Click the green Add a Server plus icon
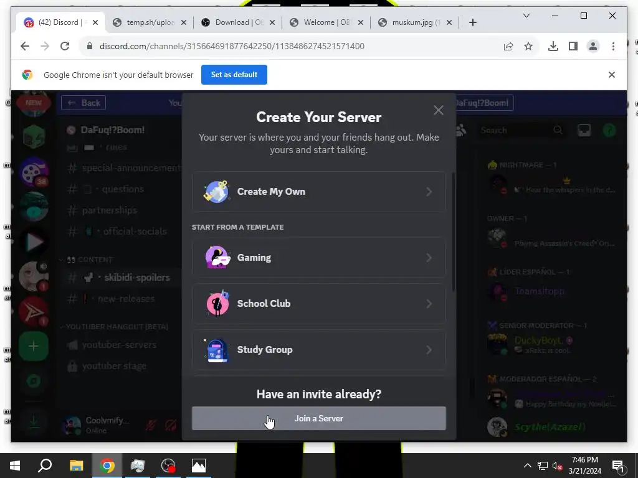 point(34,346)
